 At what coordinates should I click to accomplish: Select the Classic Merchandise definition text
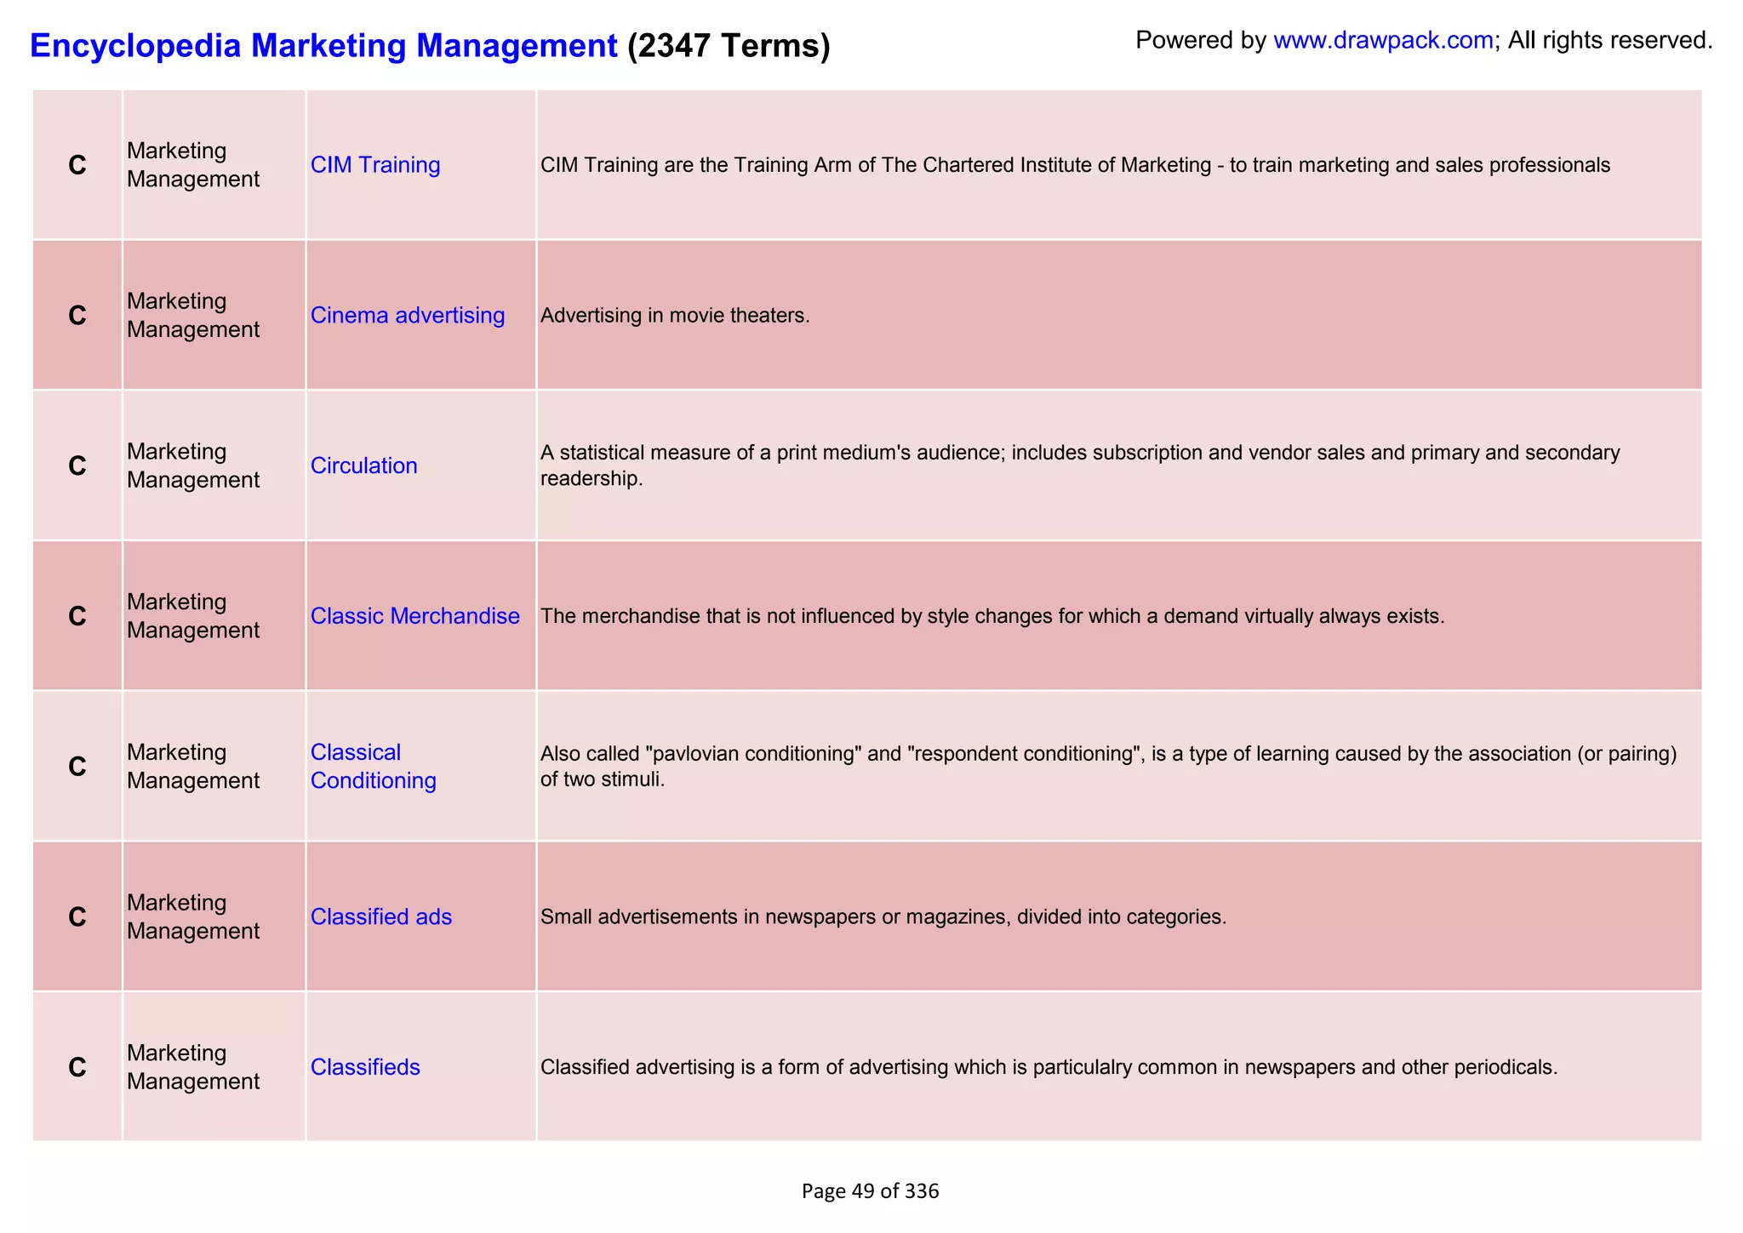[992, 616]
